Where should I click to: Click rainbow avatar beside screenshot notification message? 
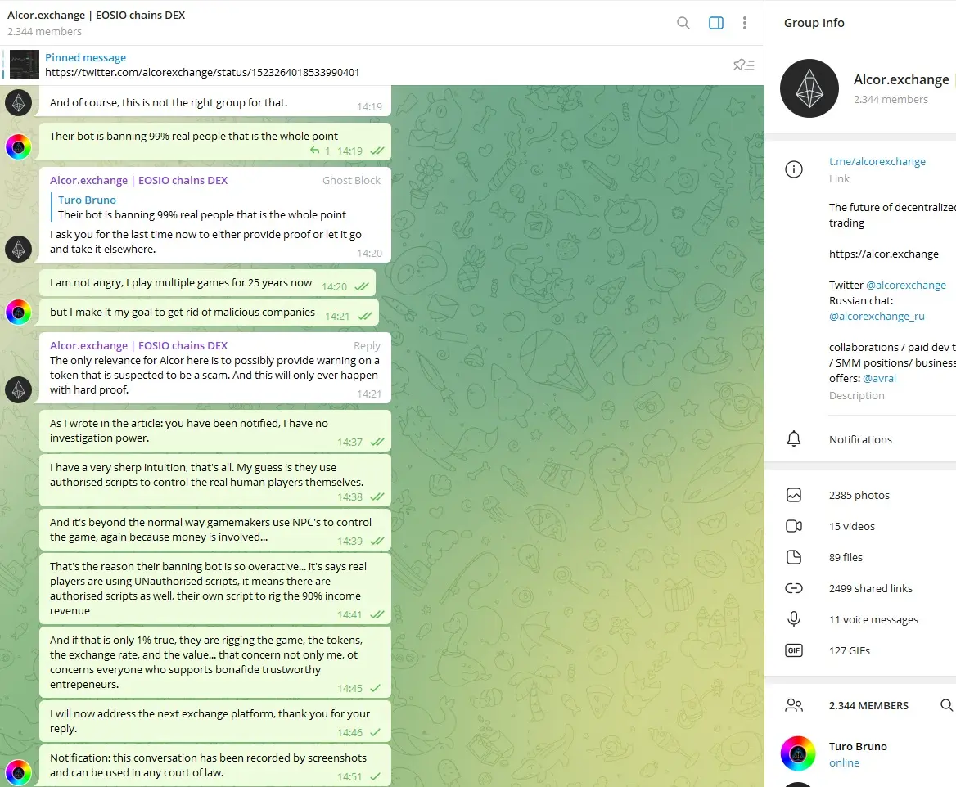(x=18, y=772)
